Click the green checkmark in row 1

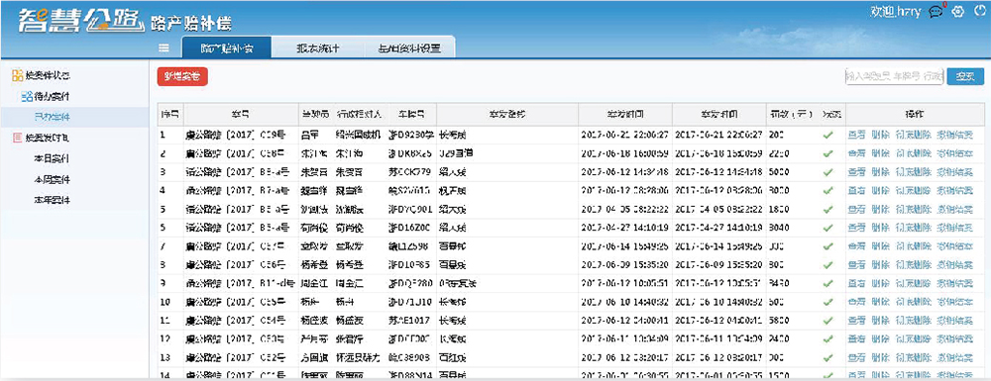pos(828,135)
